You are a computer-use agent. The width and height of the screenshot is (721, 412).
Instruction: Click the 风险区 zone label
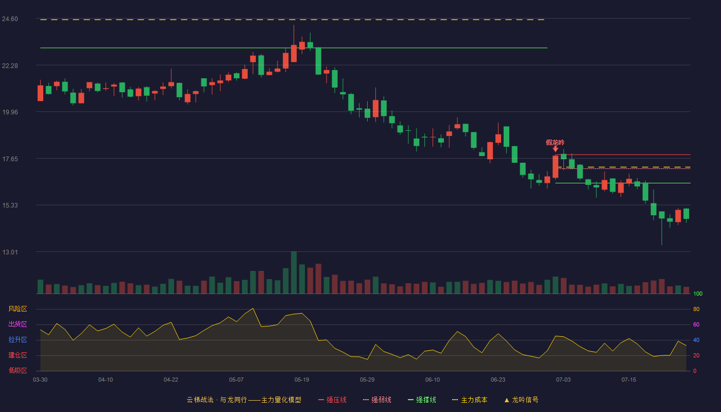click(x=18, y=309)
